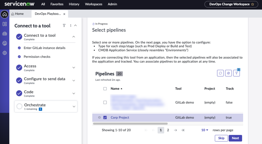
Task: Expand the Code stage
Action: 74,93
